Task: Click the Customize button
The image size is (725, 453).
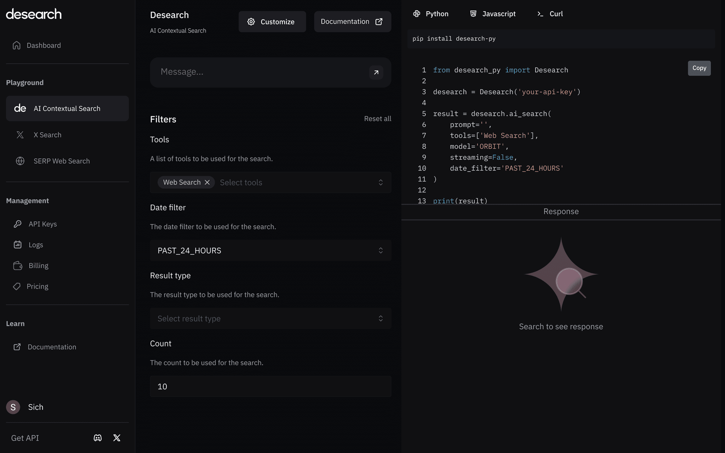Action: [272, 22]
